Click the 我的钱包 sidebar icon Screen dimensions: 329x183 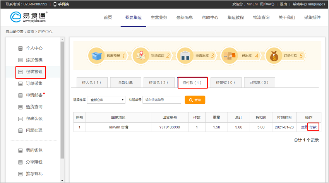[x=21, y=150]
